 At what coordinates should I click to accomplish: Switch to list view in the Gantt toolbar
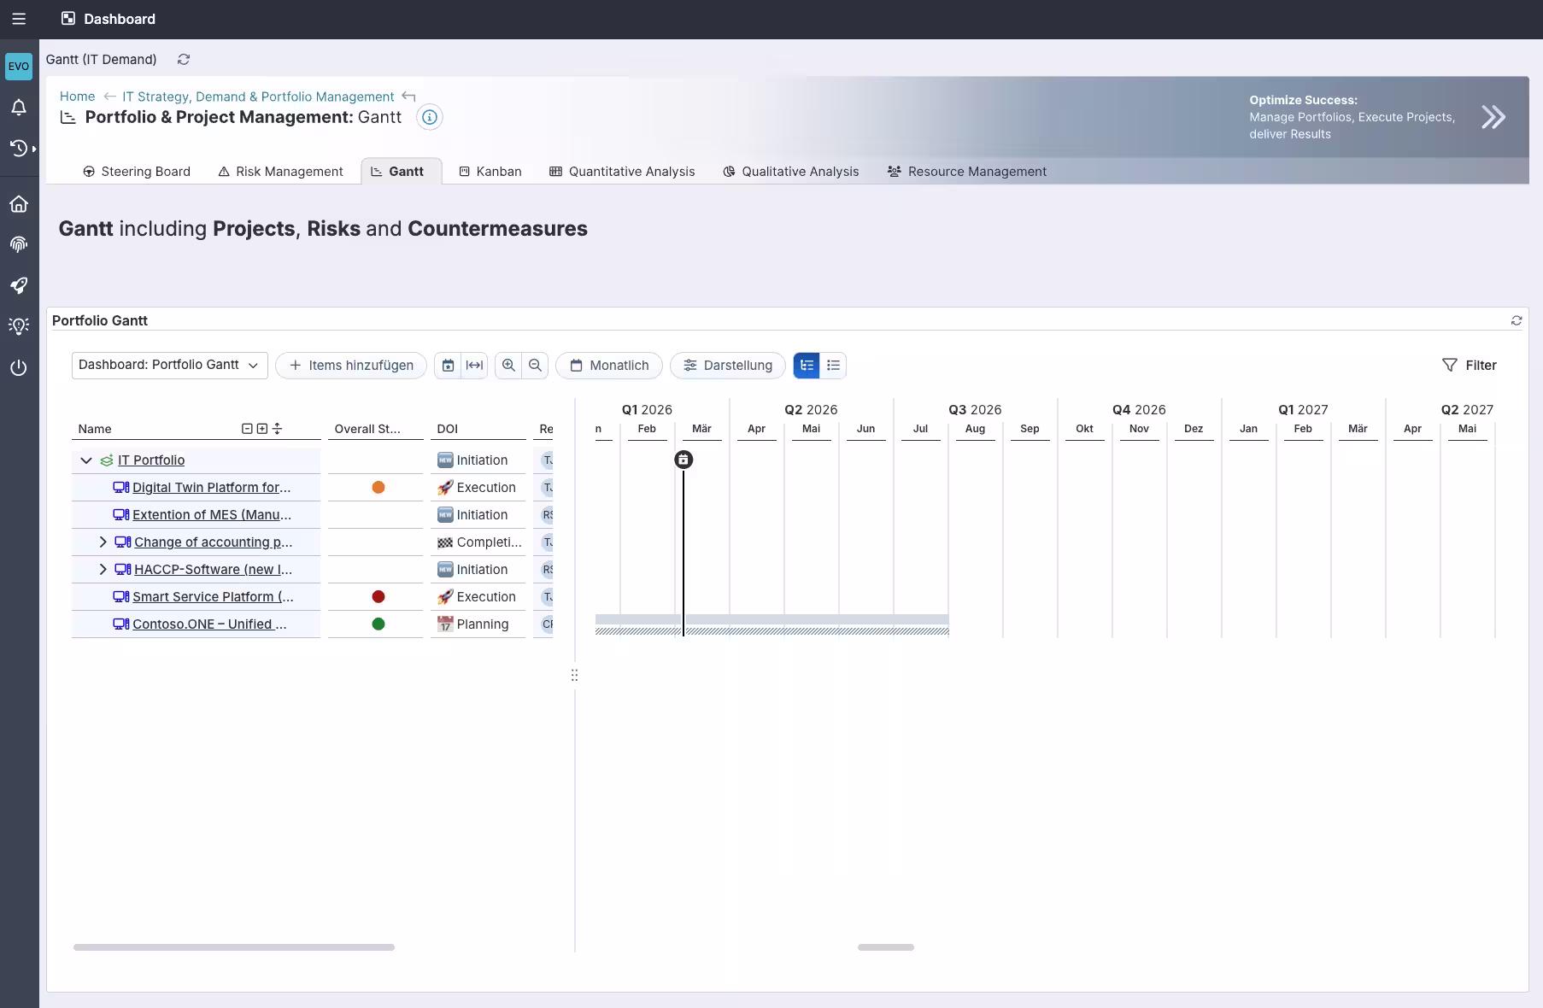pyautogui.click(x=833, y=365)
